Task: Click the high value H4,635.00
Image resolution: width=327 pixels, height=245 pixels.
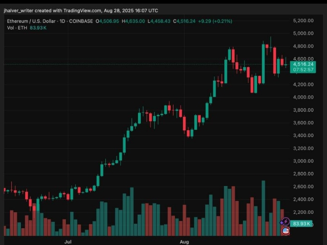Action: [x=133, y=21]
